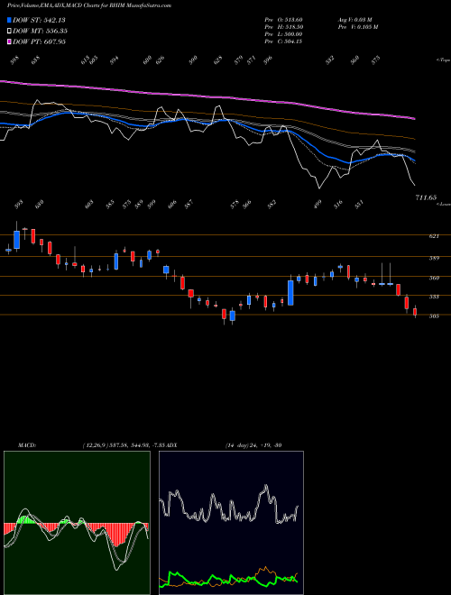Click the Pre V: 0.105 M text
Viewport: 451px width, 595px height.
point(357,27)
